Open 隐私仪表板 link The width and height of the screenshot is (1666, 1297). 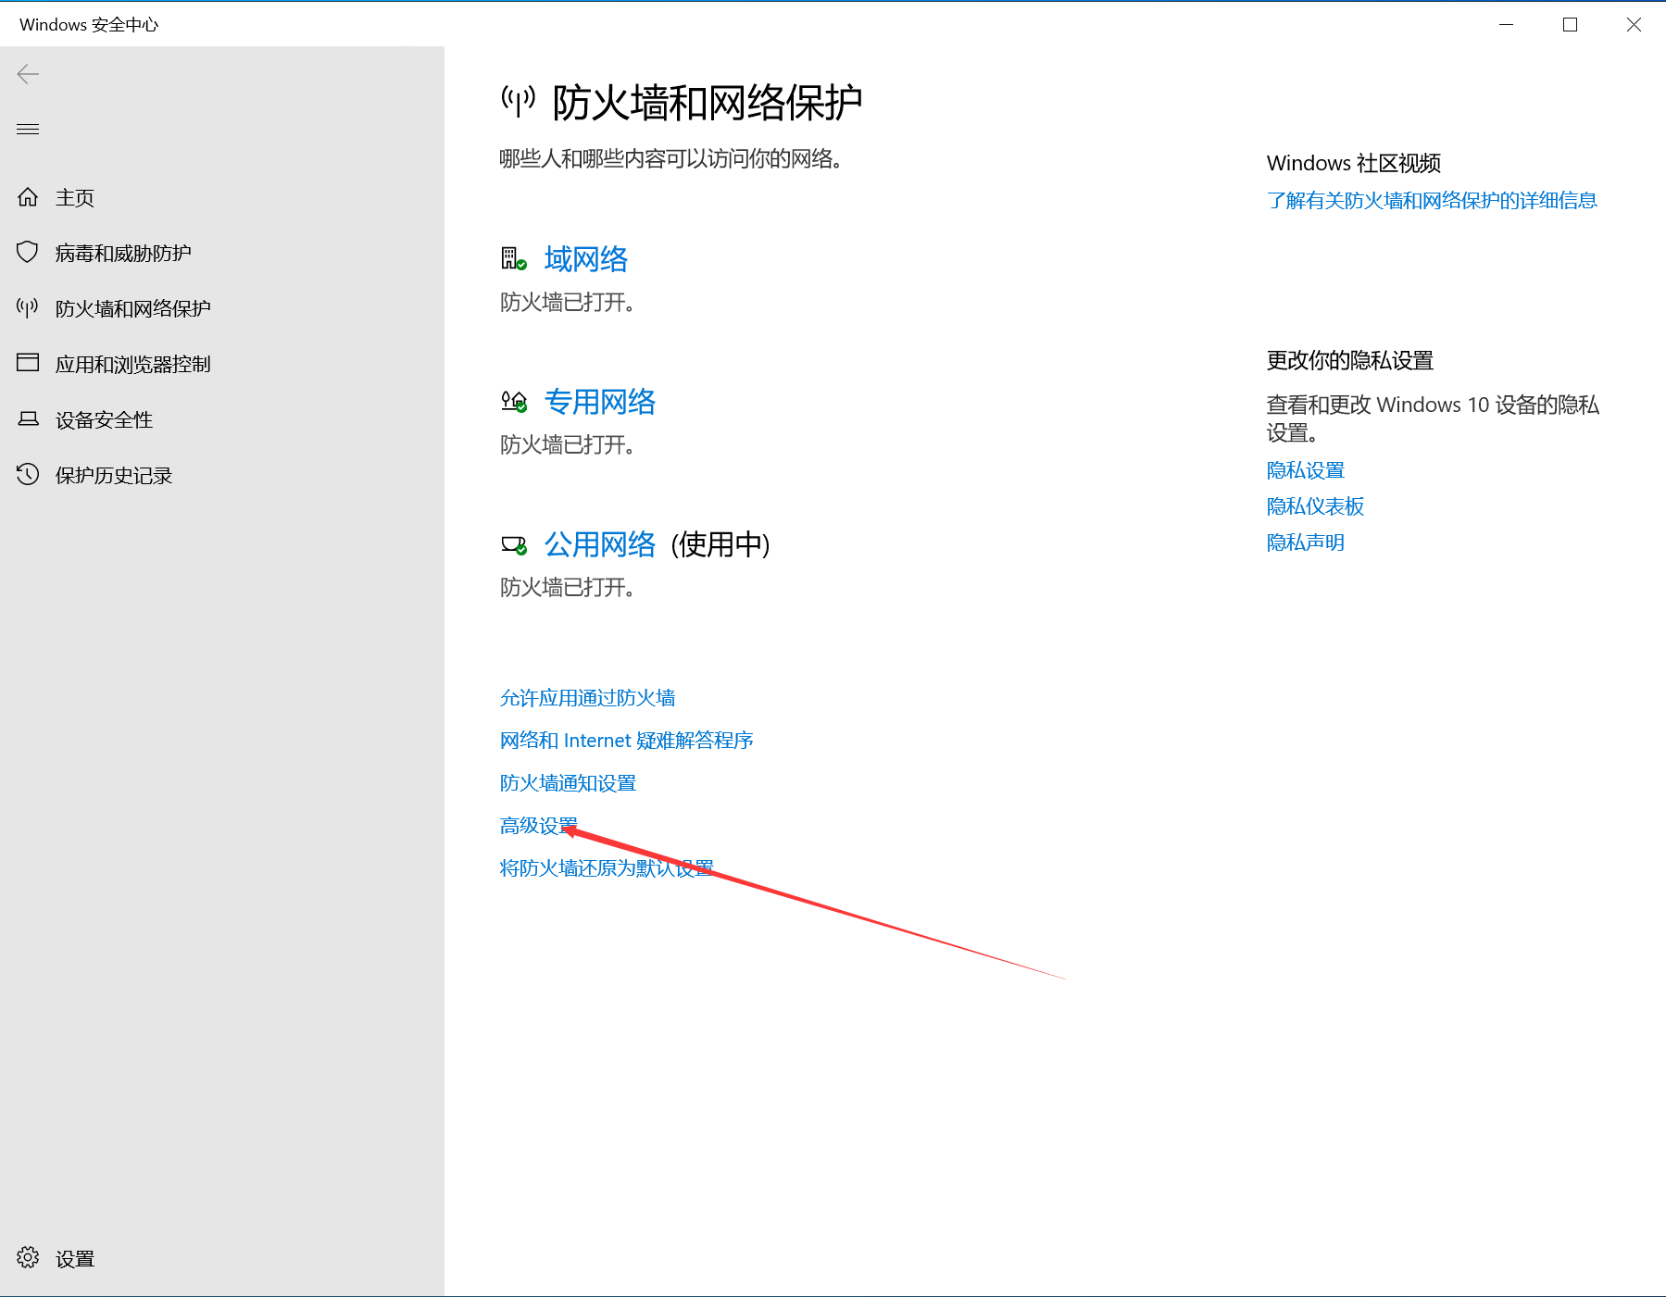pyautogui.click(x=1316, y=506)
